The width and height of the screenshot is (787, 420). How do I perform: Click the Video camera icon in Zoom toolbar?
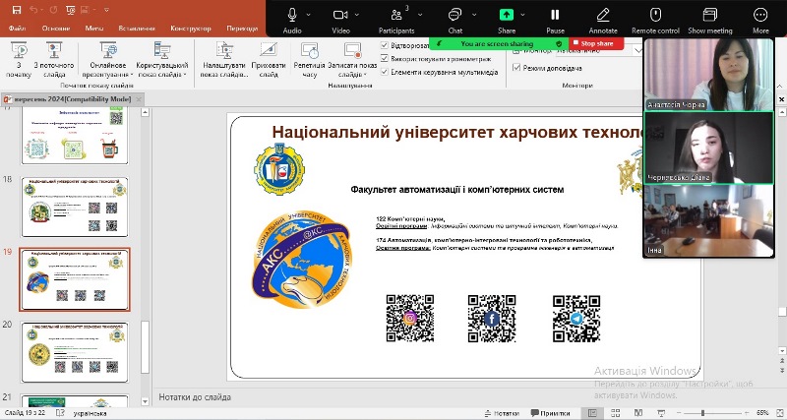click(x=340, y=16)
